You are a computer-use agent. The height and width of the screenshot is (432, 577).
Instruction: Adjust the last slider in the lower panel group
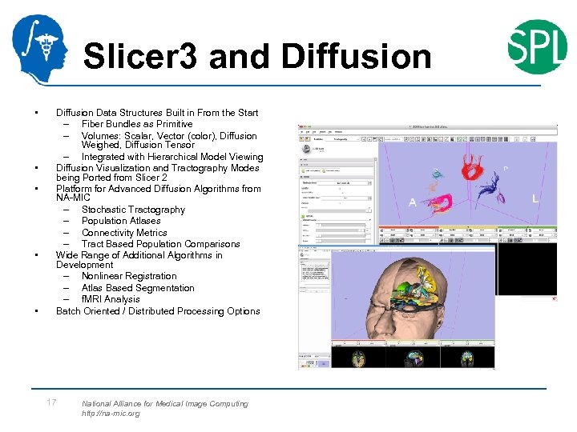[341, 241]
